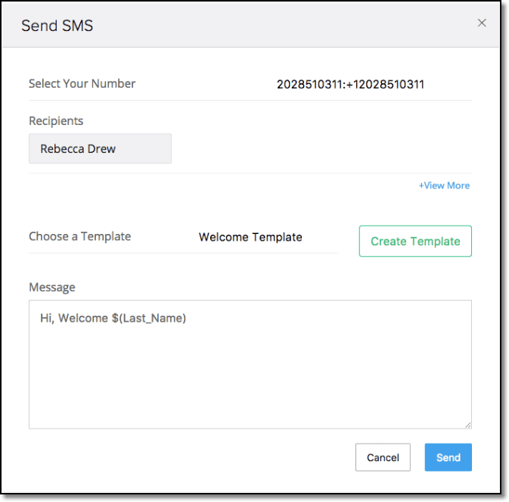Close the Send SMS dialog
The image size is (509, 502).
(482, 23)
